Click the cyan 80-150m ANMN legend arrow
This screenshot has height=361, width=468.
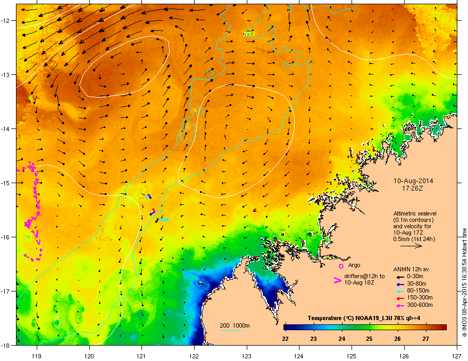tap(399, 291)
